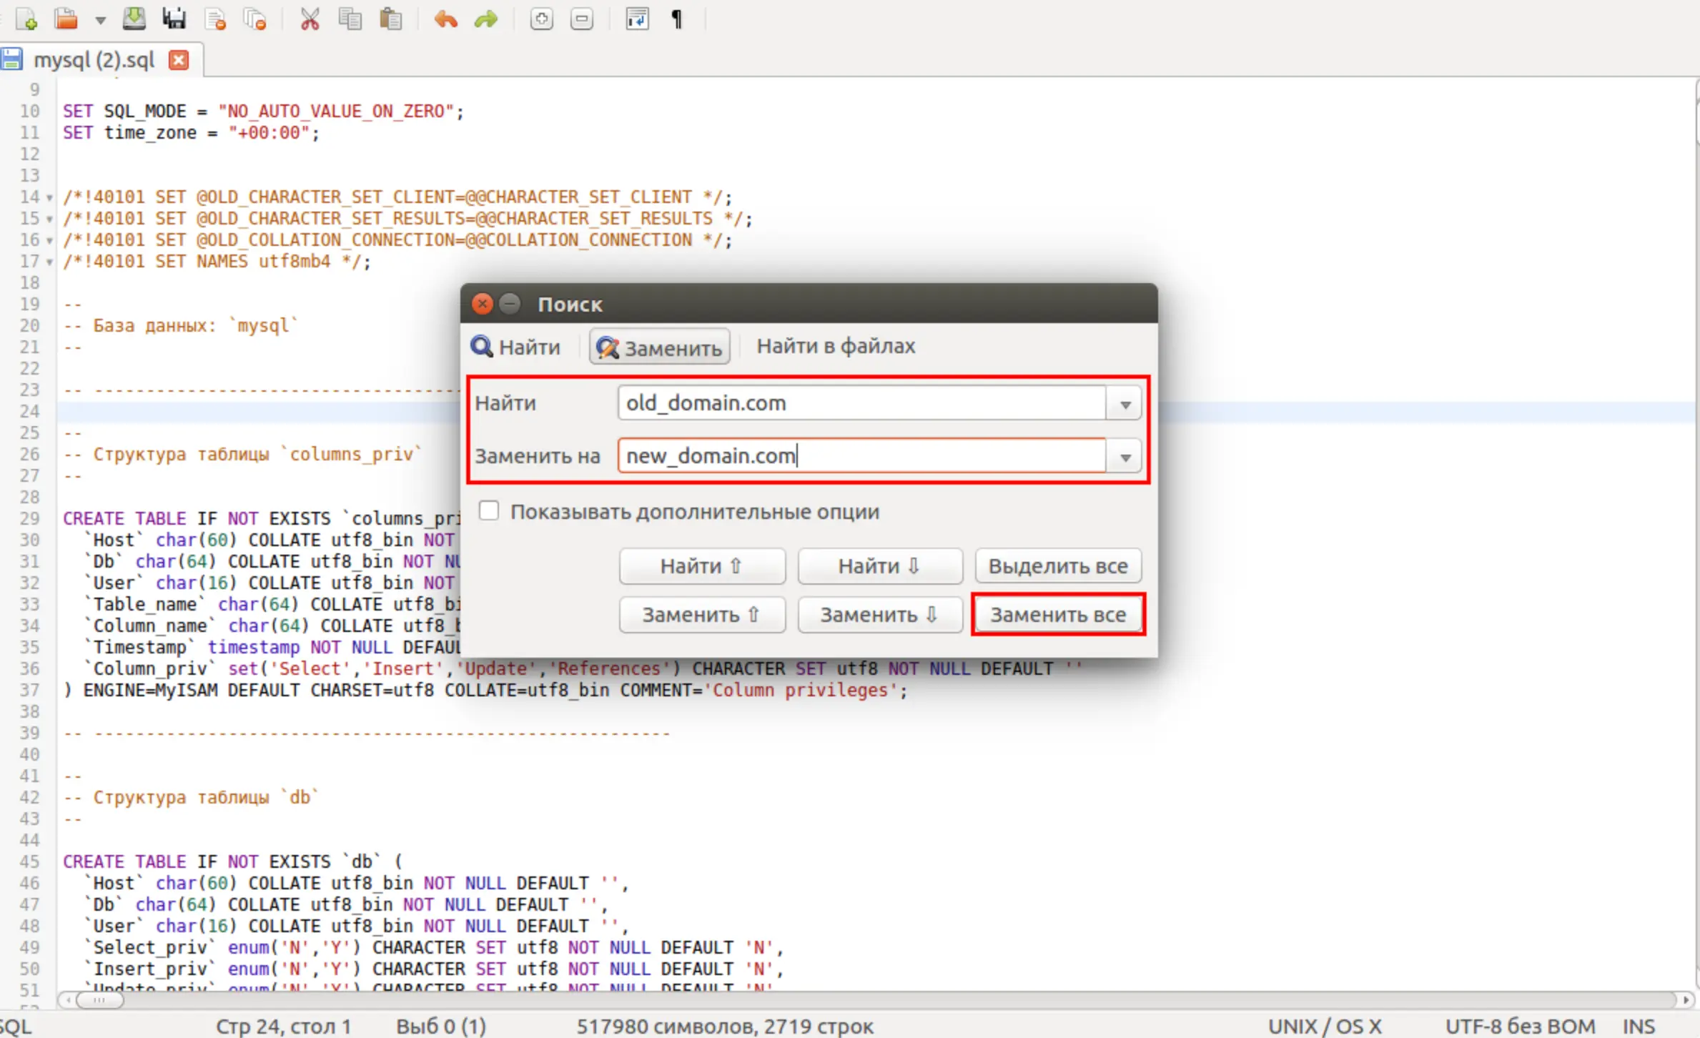Minimize the Поиск dialog
The image size is (1700, 1038).
[509, 304]
